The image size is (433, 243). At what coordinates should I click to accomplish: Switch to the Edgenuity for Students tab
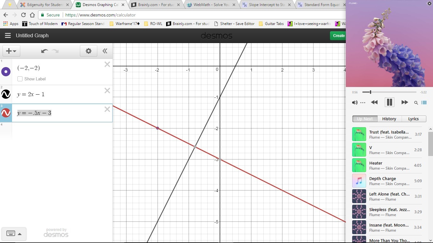tap(44, 5)
